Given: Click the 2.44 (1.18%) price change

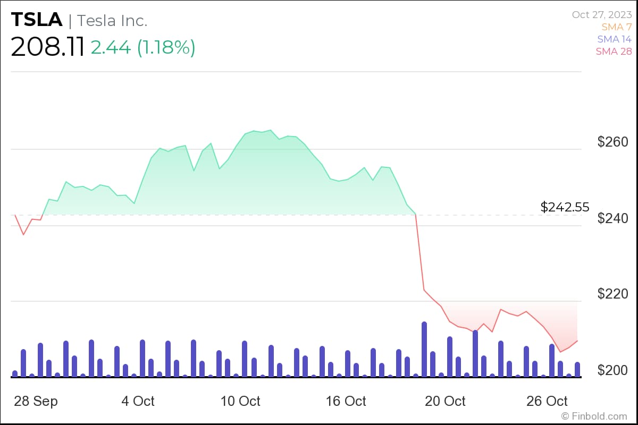Looking at the screenshot, I should [x=142, y=48].
